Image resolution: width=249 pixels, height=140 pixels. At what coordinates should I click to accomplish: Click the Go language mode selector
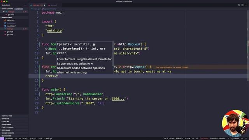197,138
